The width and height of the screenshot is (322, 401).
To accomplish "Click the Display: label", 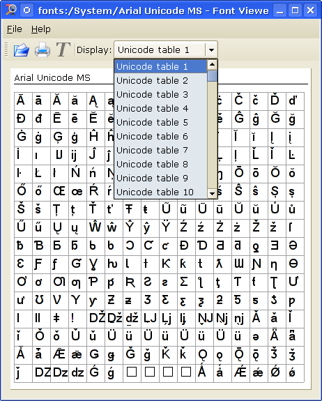I will tap(94, 50).
